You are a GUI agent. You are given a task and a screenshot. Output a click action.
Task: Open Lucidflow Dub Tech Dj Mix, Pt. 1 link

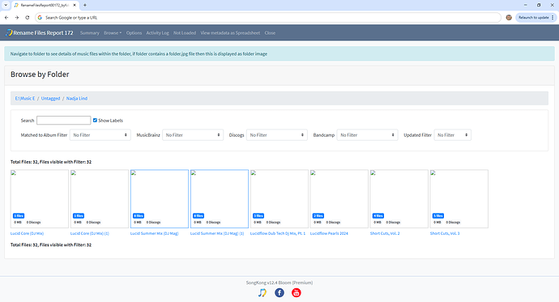coord(278,233)
